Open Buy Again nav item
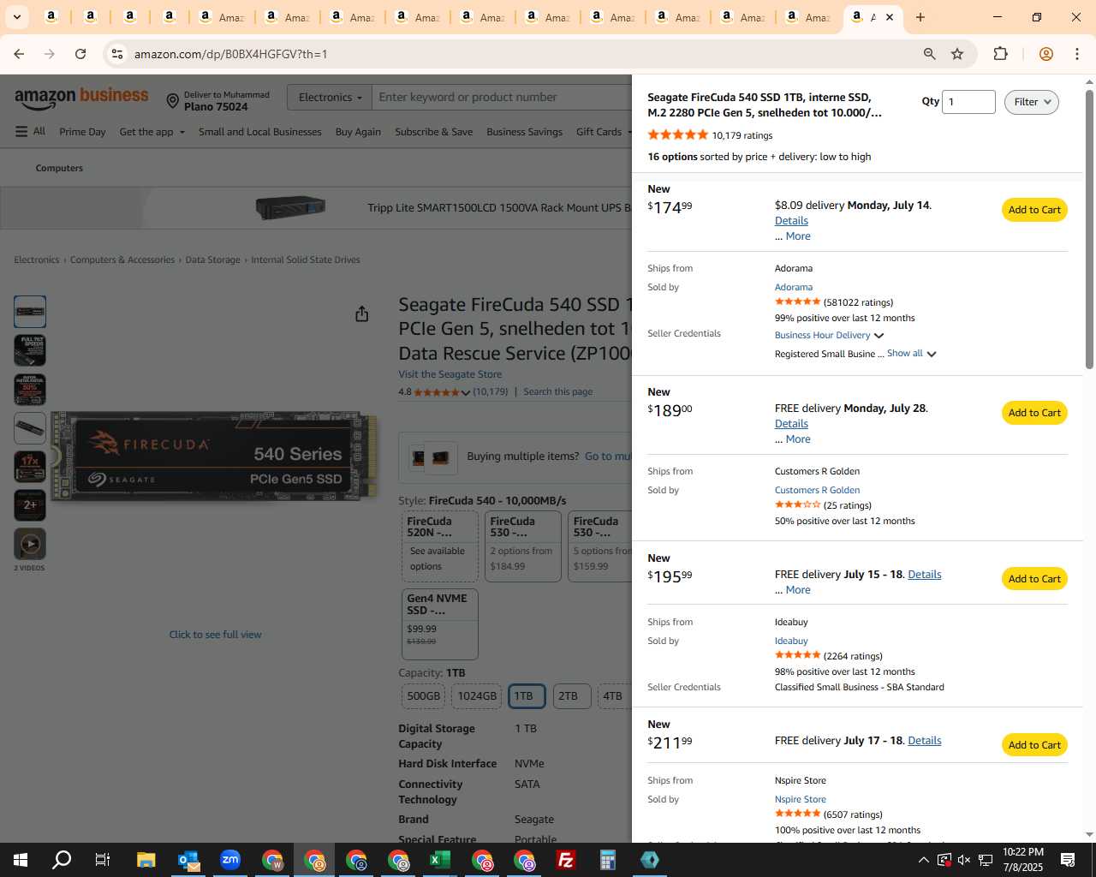Image resolution: width=1096 pixels, height=877 pixels. point(358,132)
